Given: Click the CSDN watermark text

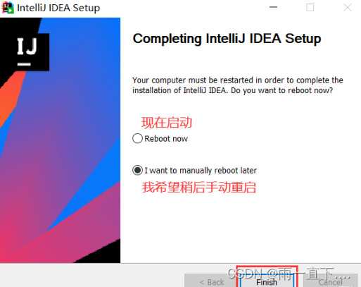Looking at the screenshot, I should 289,274.
